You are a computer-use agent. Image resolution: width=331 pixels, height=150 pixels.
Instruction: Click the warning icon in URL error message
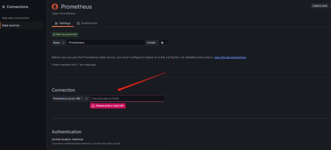[93, 106]
